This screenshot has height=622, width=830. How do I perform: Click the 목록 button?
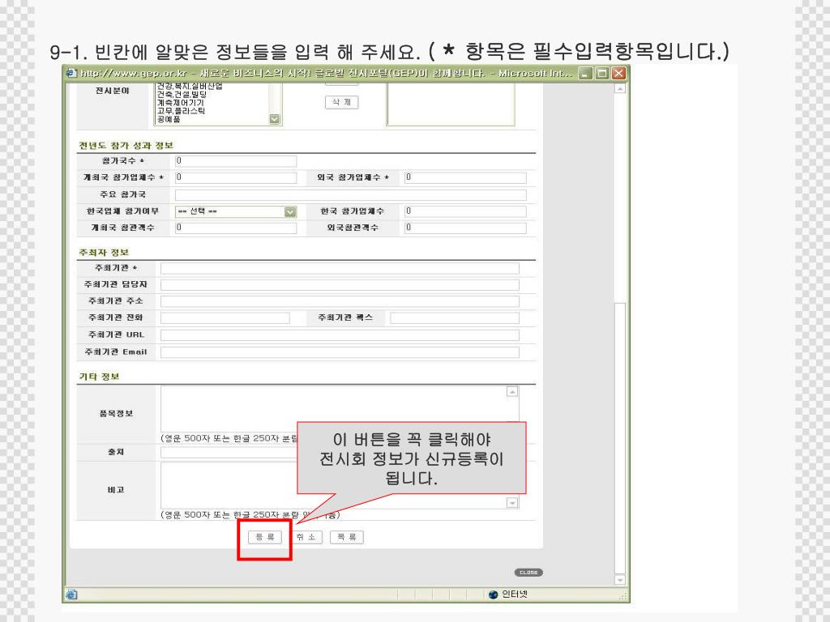click(x=347, y=538)
